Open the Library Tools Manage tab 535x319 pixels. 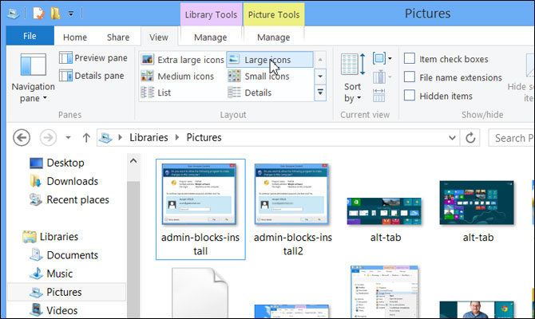(x=211, y=37)
